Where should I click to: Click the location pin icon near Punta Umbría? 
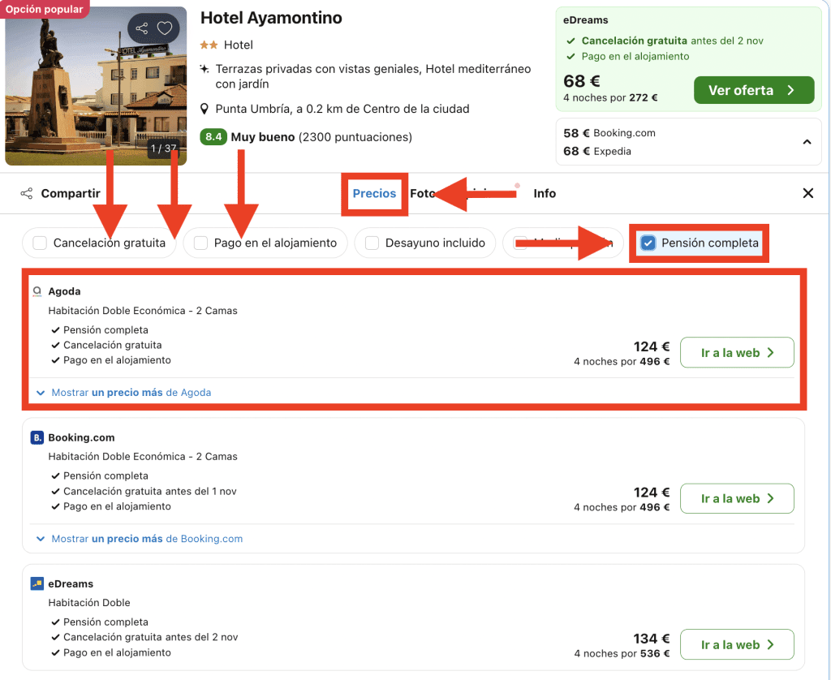pos(206,109)
